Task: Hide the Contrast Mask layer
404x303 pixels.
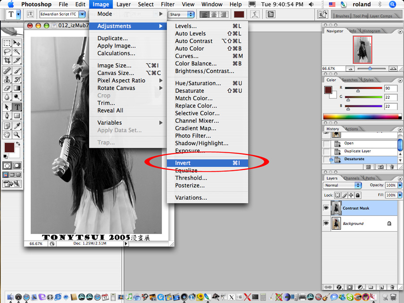Action: tap(326, 208)
